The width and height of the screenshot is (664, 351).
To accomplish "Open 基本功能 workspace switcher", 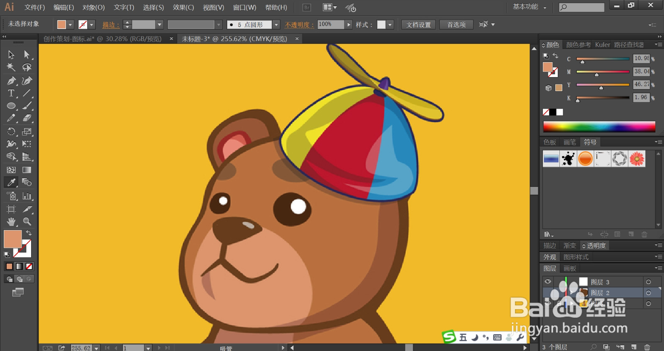I will click(530, 7).
